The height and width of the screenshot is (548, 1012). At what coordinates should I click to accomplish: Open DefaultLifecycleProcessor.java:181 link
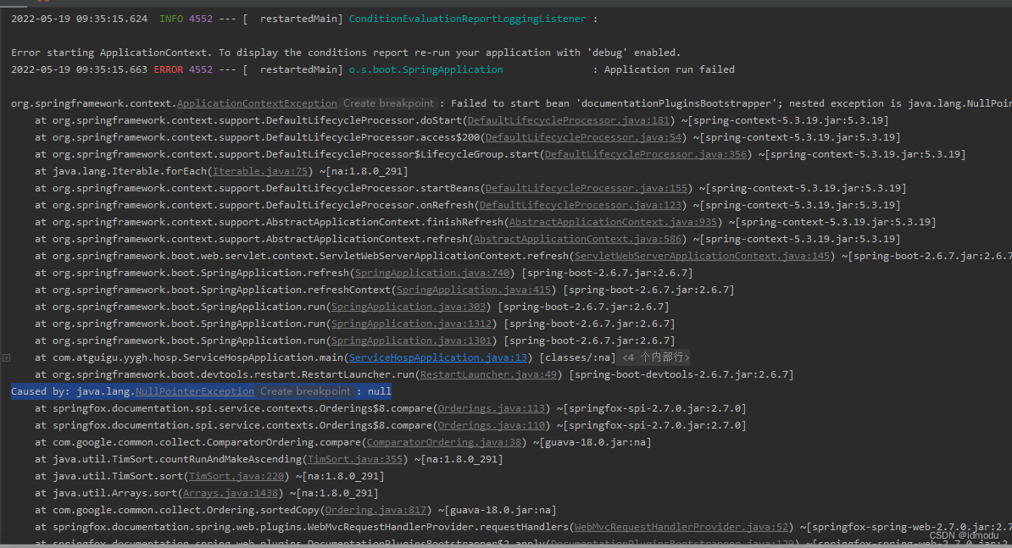click(568, 120)
